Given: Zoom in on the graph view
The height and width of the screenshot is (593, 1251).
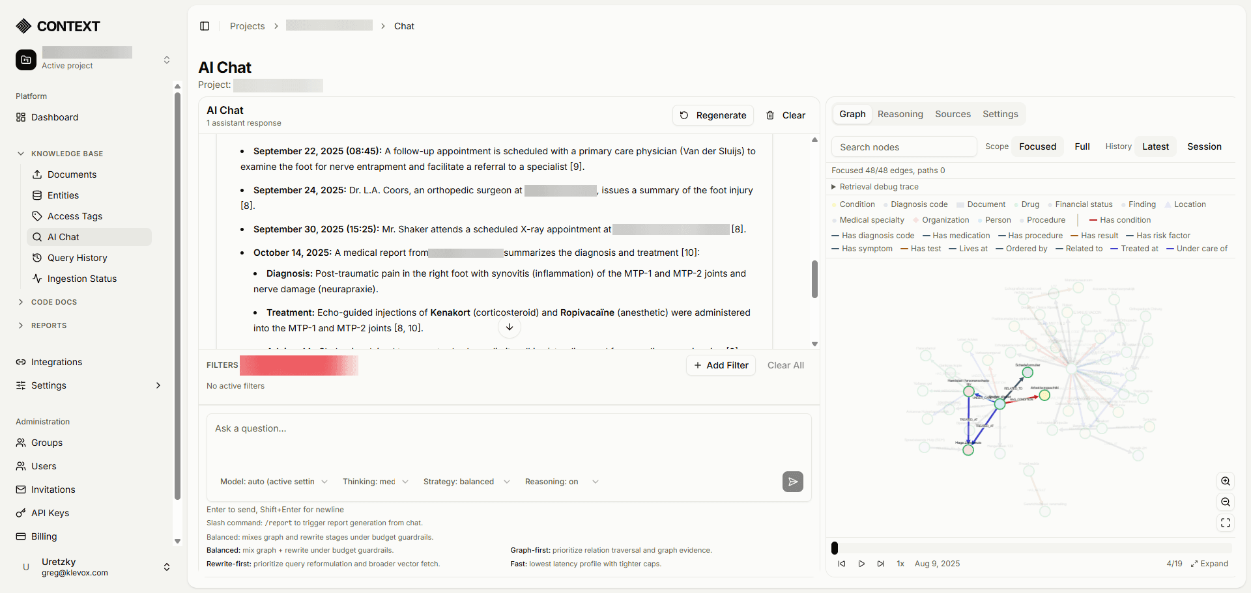Looking at the screenshot, I should 1226,481.
